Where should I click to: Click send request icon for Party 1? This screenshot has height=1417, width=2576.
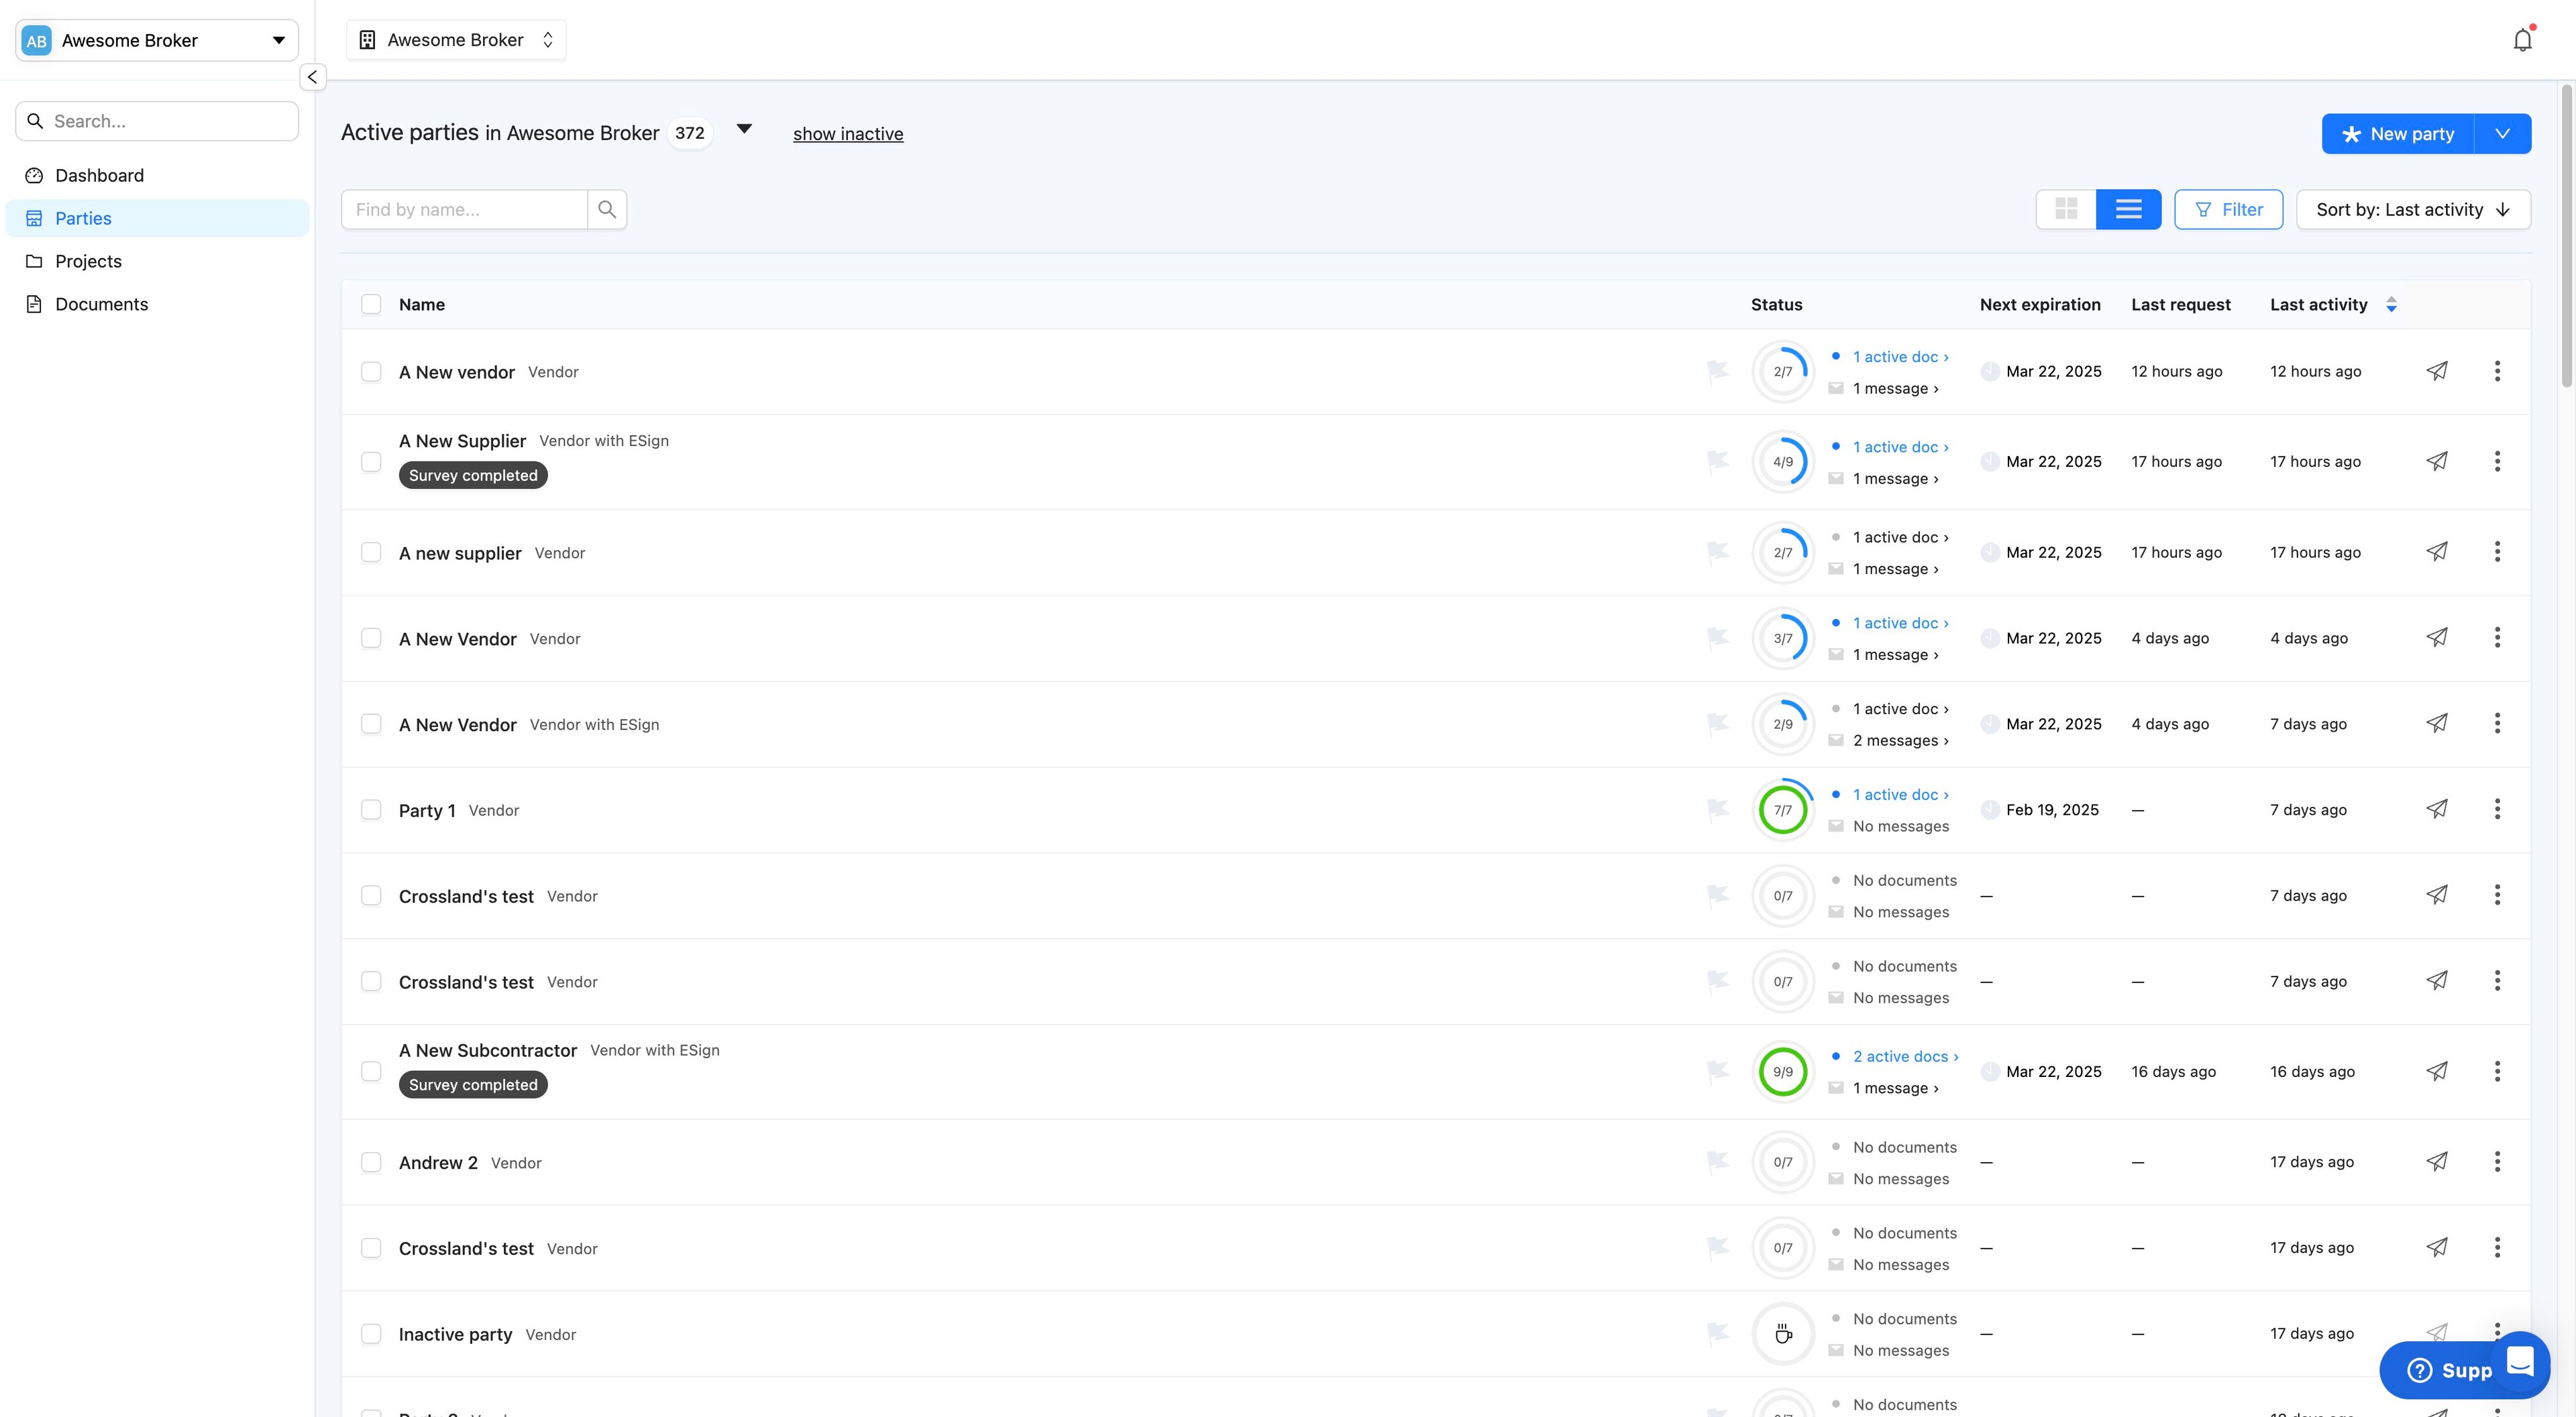(2437, 809)
